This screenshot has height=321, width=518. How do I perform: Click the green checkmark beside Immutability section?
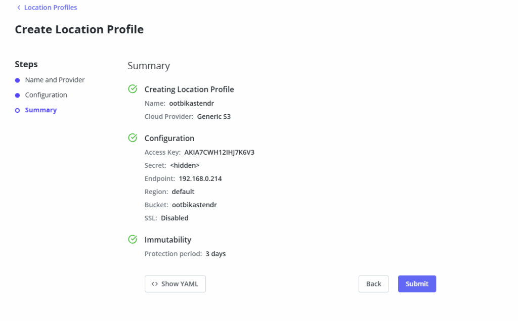coord(132,239)
